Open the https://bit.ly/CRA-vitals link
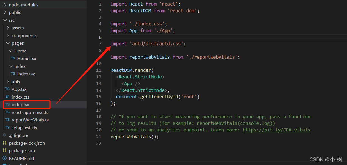347x165 pixels. [276, 130]
